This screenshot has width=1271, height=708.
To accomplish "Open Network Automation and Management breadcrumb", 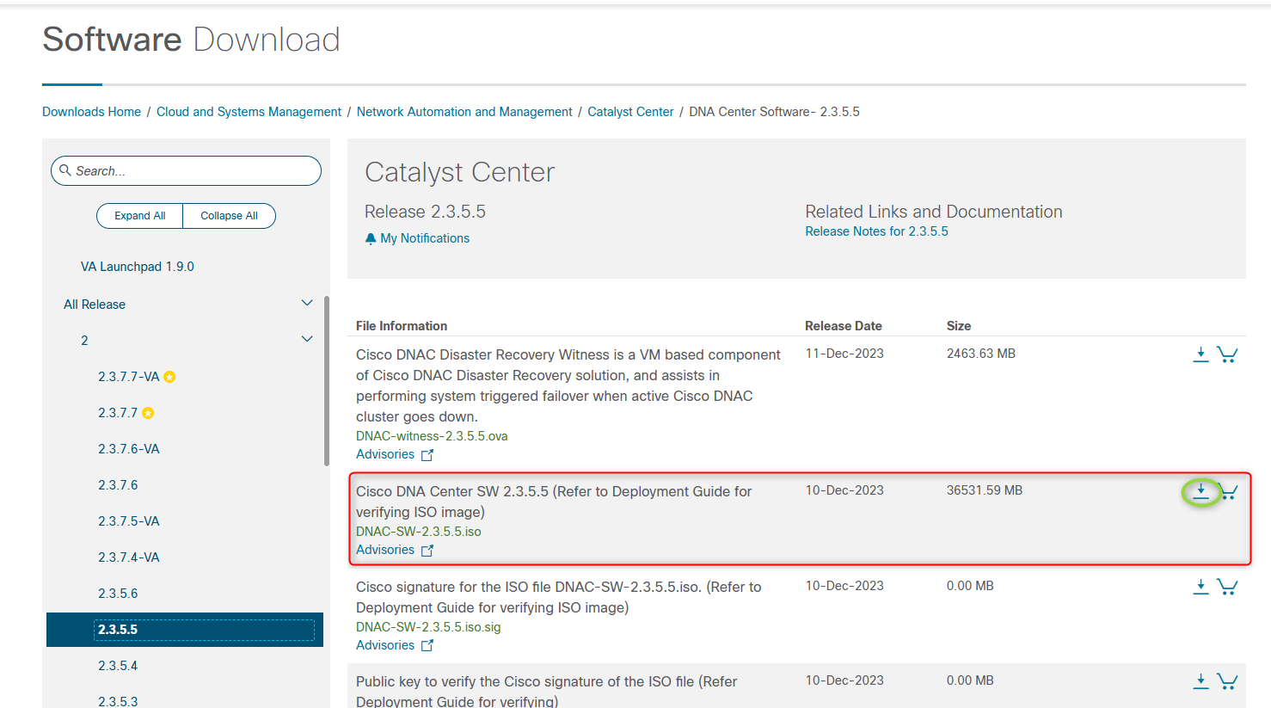I will [464, 112].
